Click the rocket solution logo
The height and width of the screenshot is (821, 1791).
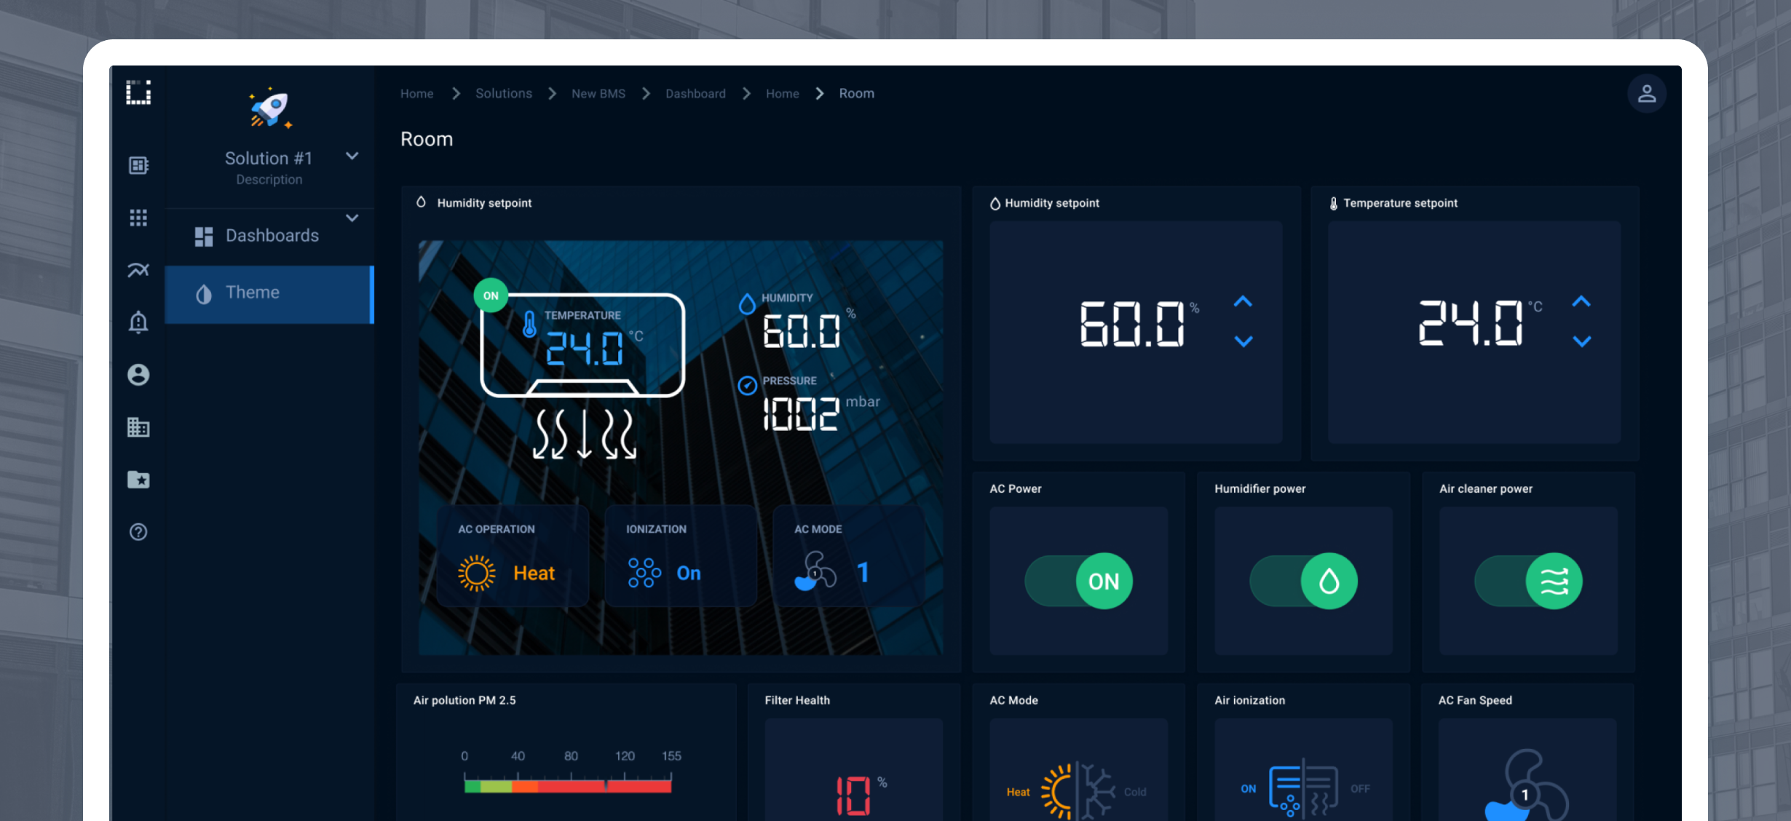tap(270, 108)
